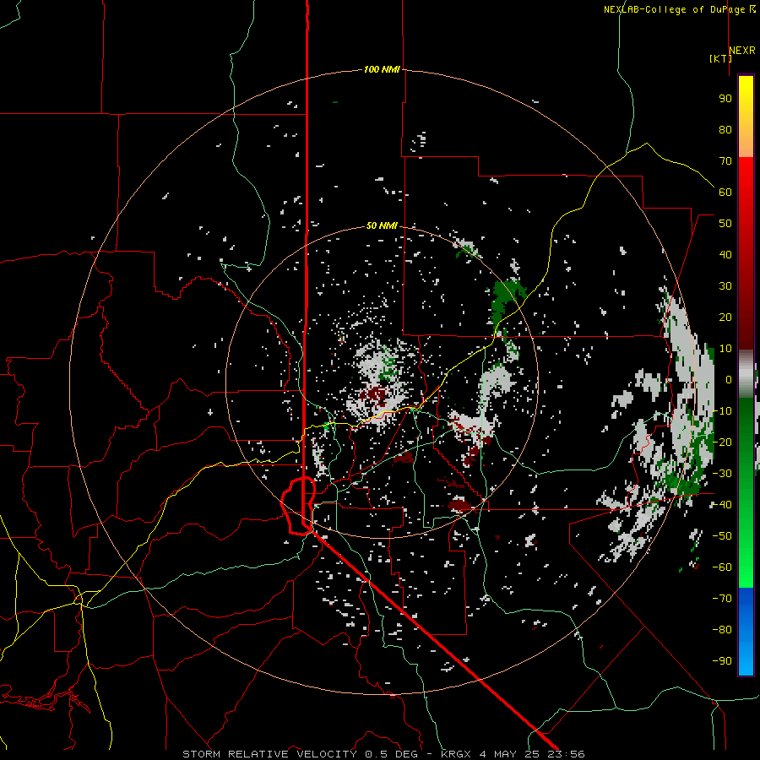760x760 pixels.
Task: Click the NEXR label above the color bar
Action: [x=742, y=51]
